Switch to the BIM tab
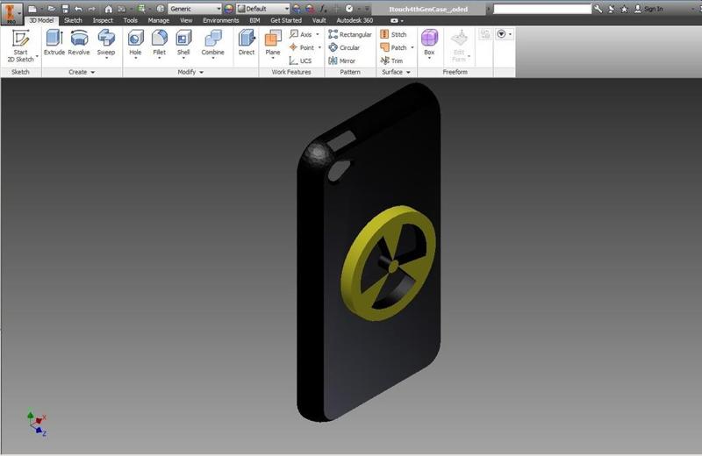Screen dimensions: 702x456 coord(254,20)
